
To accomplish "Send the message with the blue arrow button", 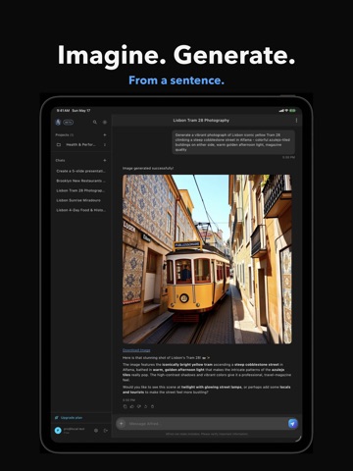I will pyautogui.click(x=293, y=424).
